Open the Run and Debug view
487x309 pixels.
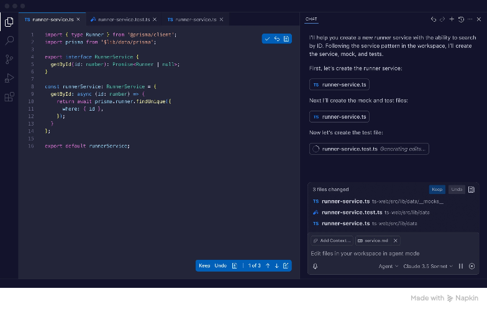point(9,78)
